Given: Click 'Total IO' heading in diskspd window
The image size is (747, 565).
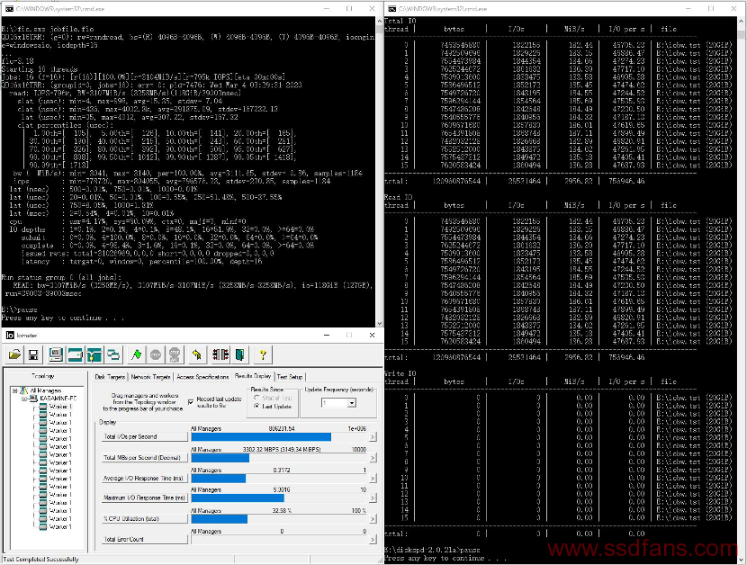Looking at the screenshot, I should (400, 21).
